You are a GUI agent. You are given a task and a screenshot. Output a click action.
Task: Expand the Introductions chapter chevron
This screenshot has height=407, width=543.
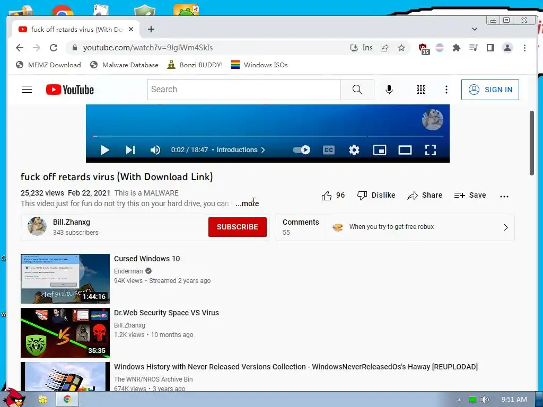(263, 150)
